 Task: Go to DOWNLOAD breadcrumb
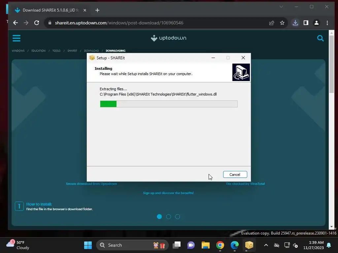(x=91, y=51)
